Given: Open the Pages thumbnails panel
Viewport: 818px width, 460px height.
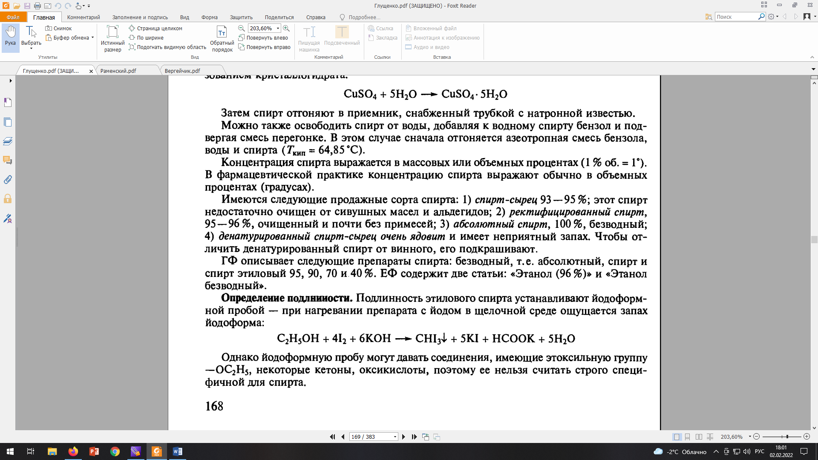Looking at the screenshot, I should pyautogui.click(x=8, y=122).
